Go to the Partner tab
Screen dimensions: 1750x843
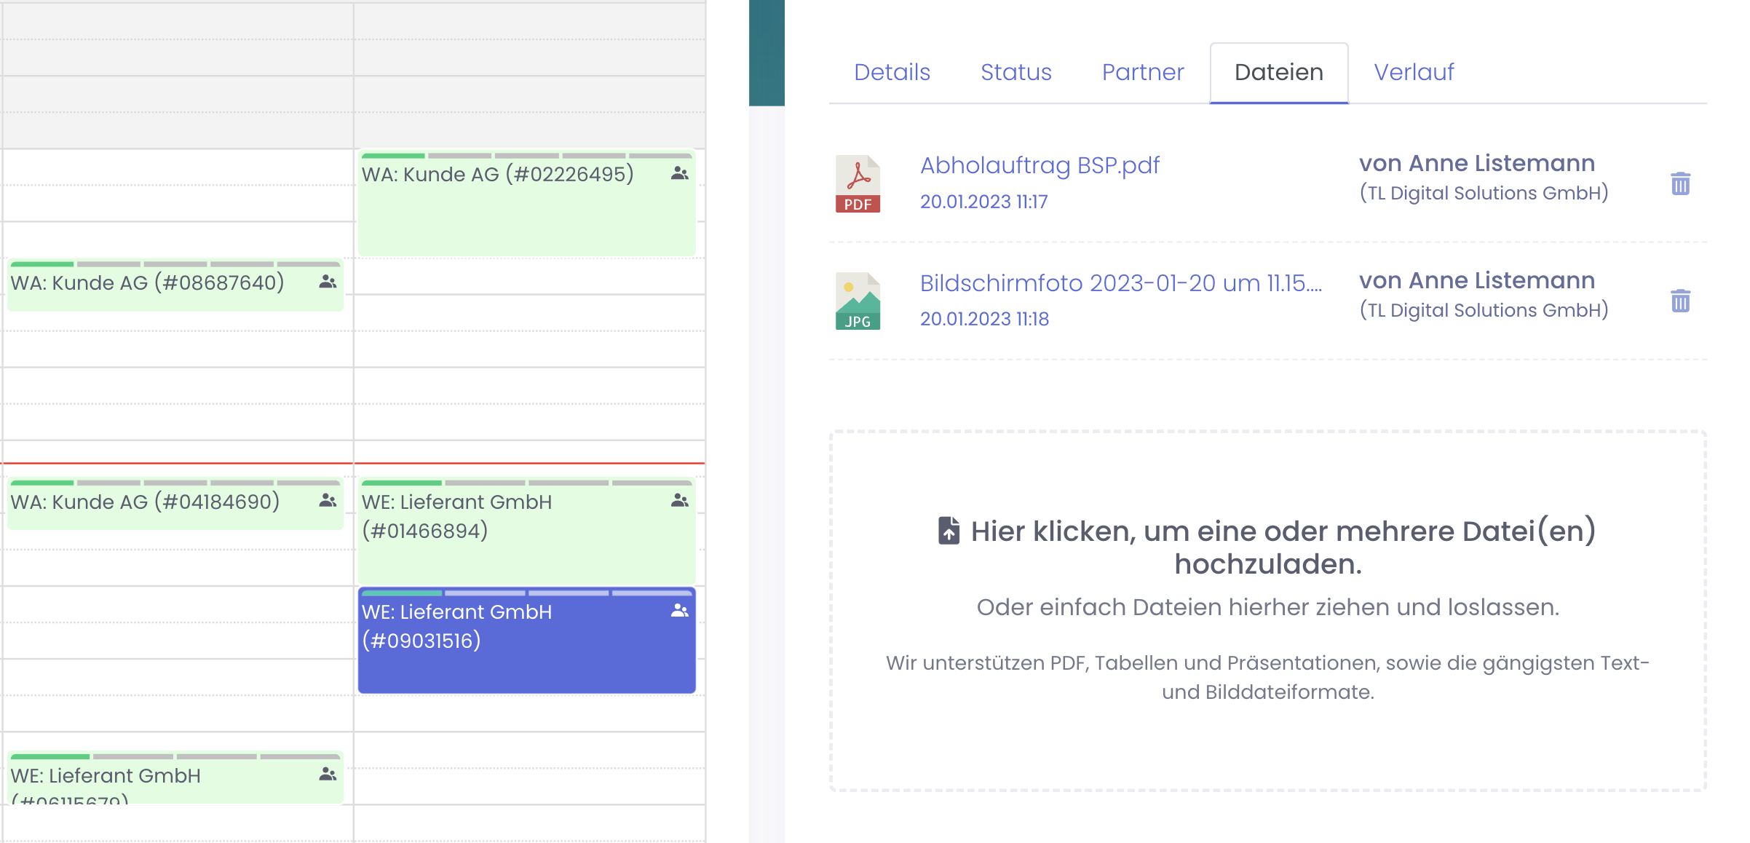click(1142, 72)
